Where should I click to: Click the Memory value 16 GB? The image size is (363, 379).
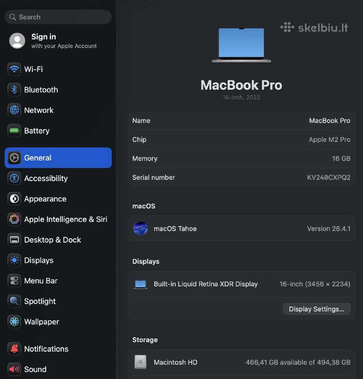[x=341, y=158]
